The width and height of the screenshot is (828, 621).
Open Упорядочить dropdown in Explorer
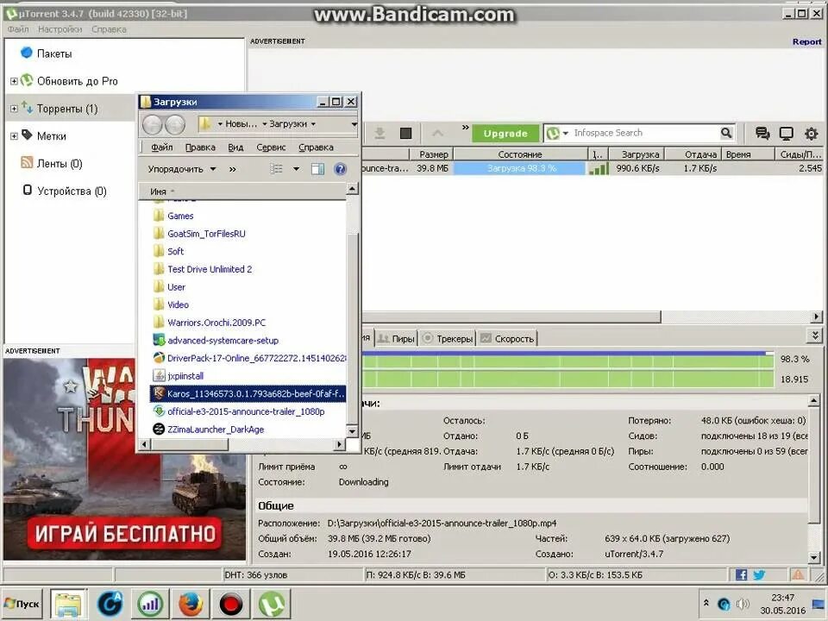[x=182, y=169]
